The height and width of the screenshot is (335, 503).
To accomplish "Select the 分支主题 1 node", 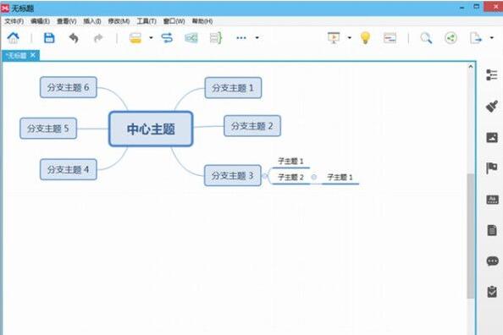I will pyautogui.click(x=233, y=88).
